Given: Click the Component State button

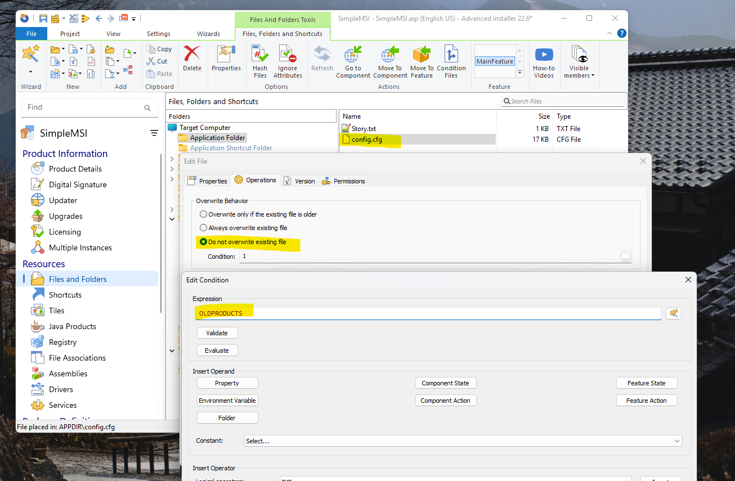Looking at the screenshot, I should pos(446,383).
